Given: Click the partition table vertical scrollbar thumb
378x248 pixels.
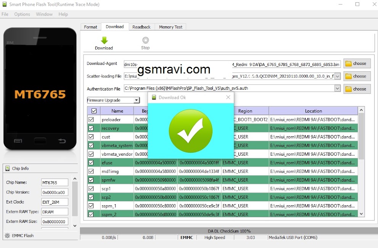Looking at the screenshot, I should (361, 137).
